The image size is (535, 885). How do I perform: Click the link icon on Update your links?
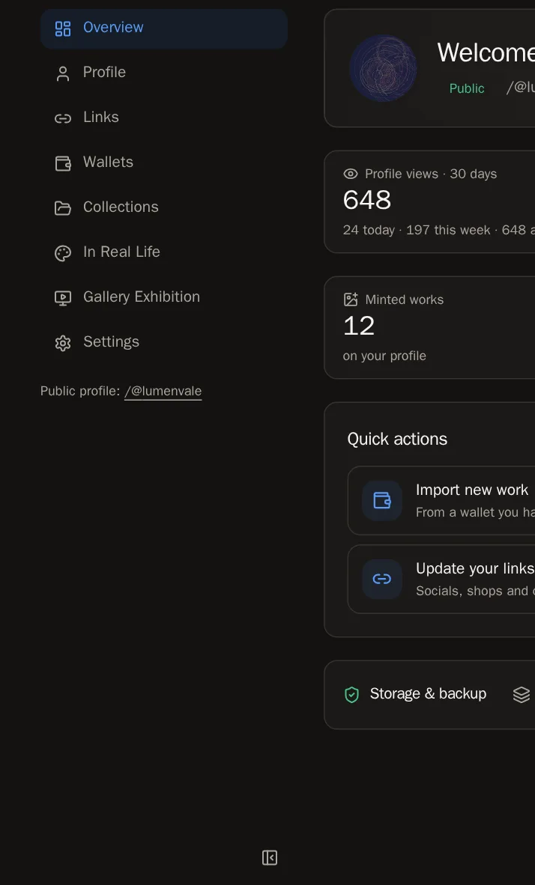coord(382,579)
